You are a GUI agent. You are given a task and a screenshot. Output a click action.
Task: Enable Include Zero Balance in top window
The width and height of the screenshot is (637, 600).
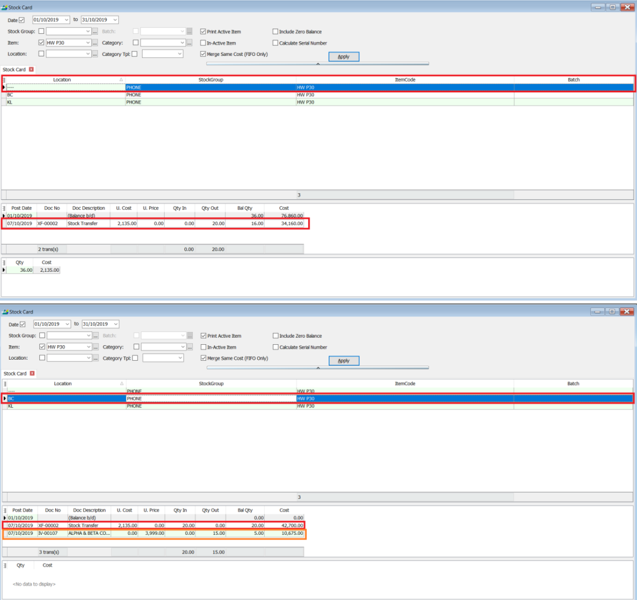click(275, 31)
